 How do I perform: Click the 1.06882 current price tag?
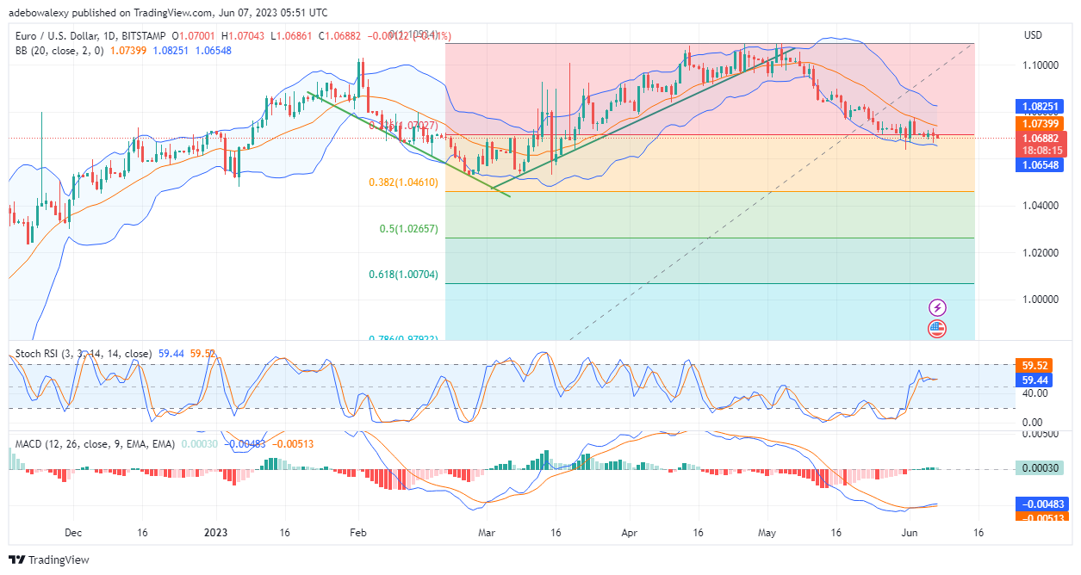[1040, 138]
